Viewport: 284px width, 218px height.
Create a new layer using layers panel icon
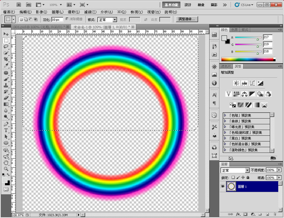pos(267,214)
